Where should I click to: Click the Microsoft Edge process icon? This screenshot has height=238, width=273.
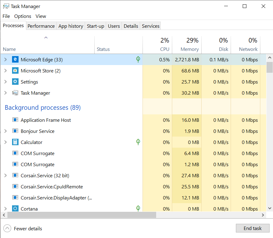tap(15, 59)
